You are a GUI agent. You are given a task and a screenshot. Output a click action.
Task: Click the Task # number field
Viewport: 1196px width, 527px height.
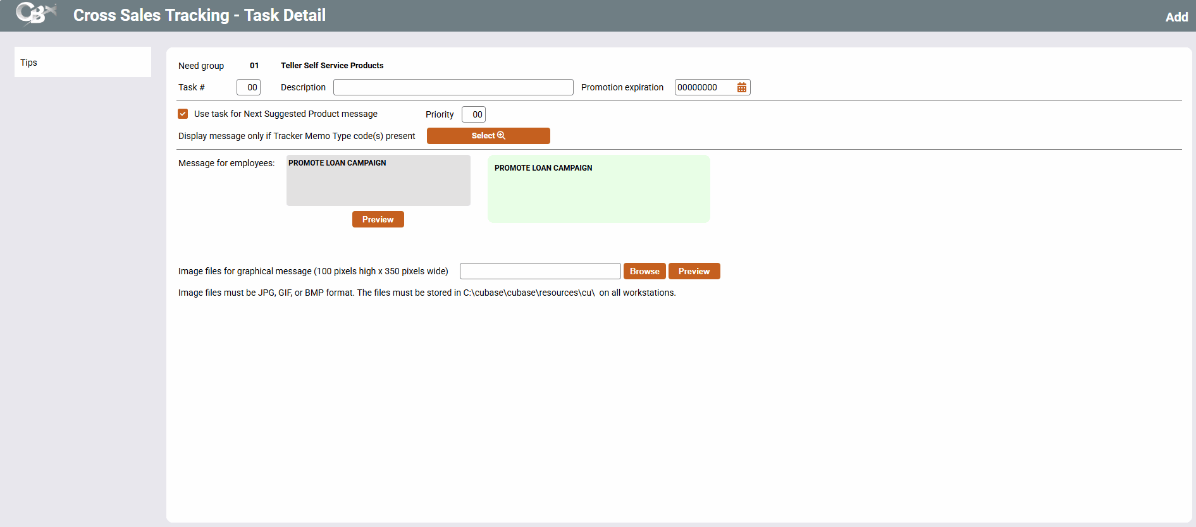[249, 87]
